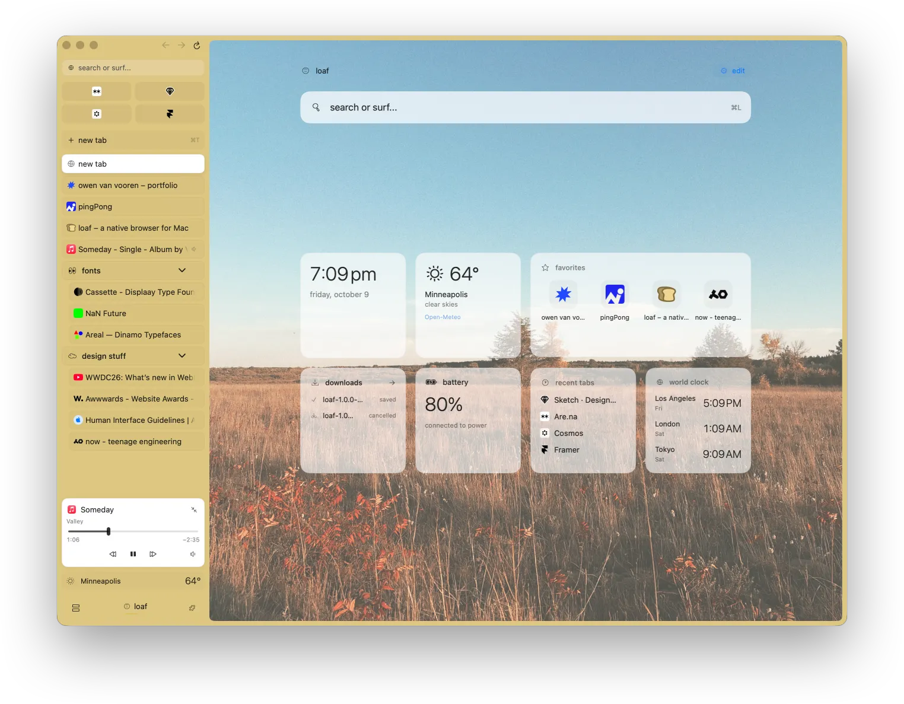Open pingPong favorite icon
The height and width of the screenshot is (704, 904).
(615, 294)
